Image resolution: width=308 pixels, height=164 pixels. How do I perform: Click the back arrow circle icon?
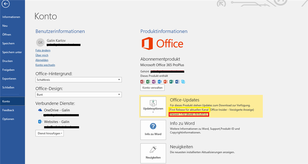click(6, 4)
